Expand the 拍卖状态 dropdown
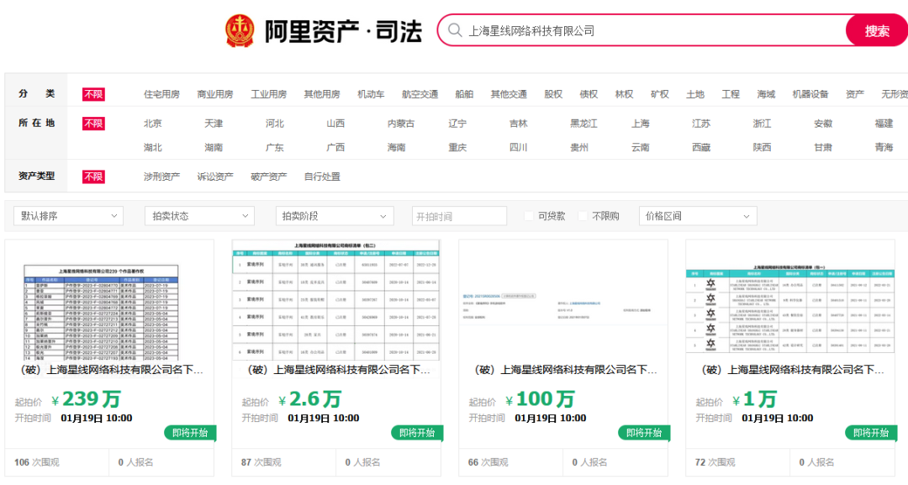Image resolution: width=908 pixels, height=485 pixels. [x=199, y=216]
